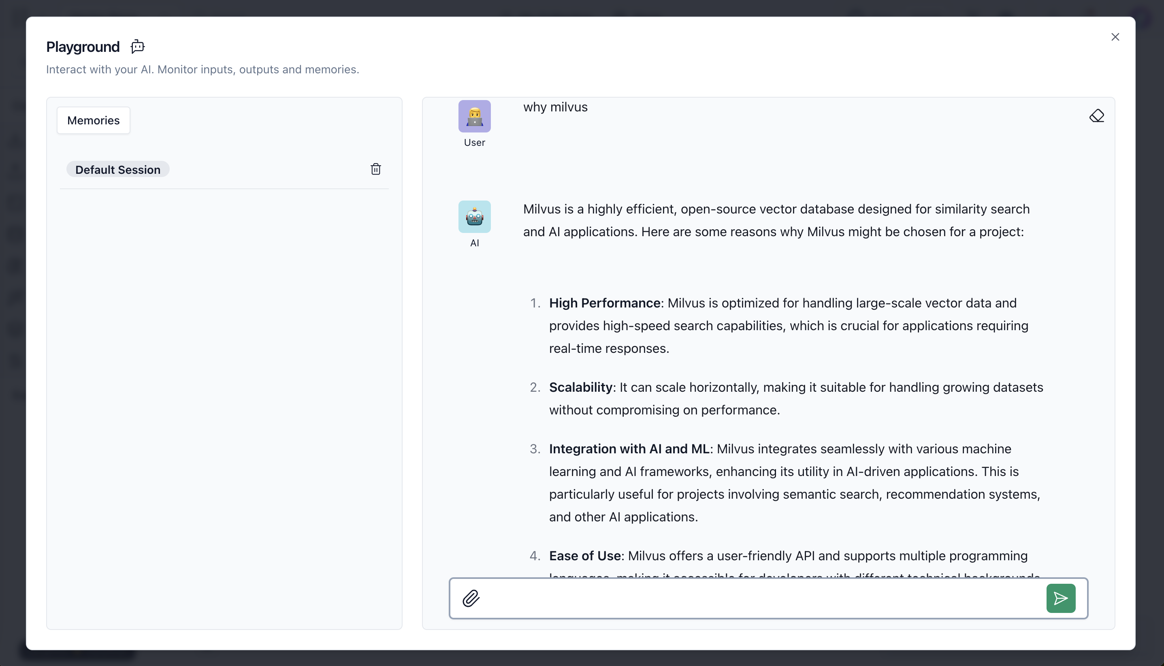
Task: Click the chat bot icon beside Playground
Action: pos(138,46)
